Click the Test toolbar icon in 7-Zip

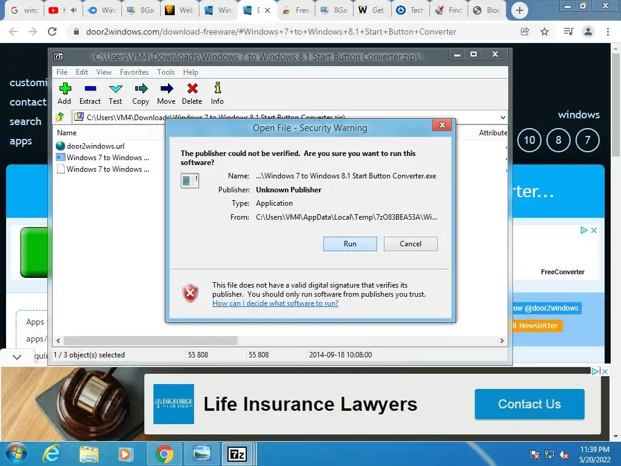tap(115, 93)
